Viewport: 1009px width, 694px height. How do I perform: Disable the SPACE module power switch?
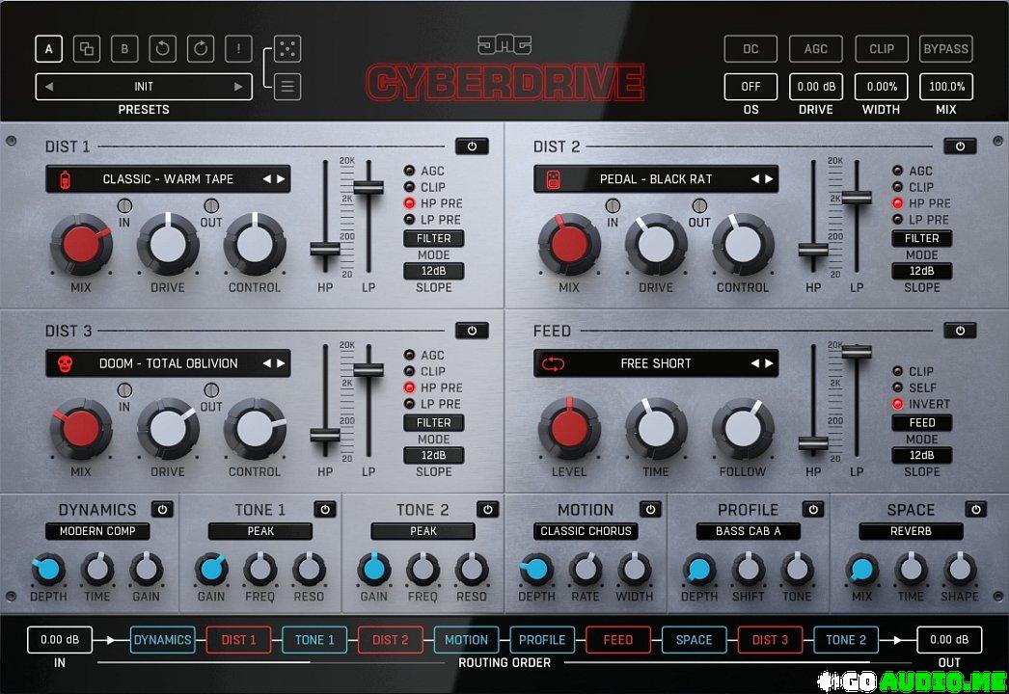coord(975,509)
